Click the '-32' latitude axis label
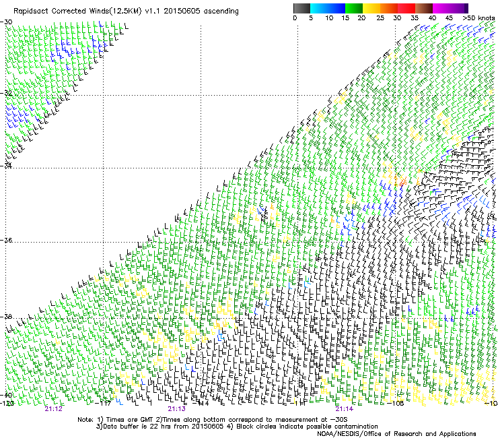 tap(6, 93)
